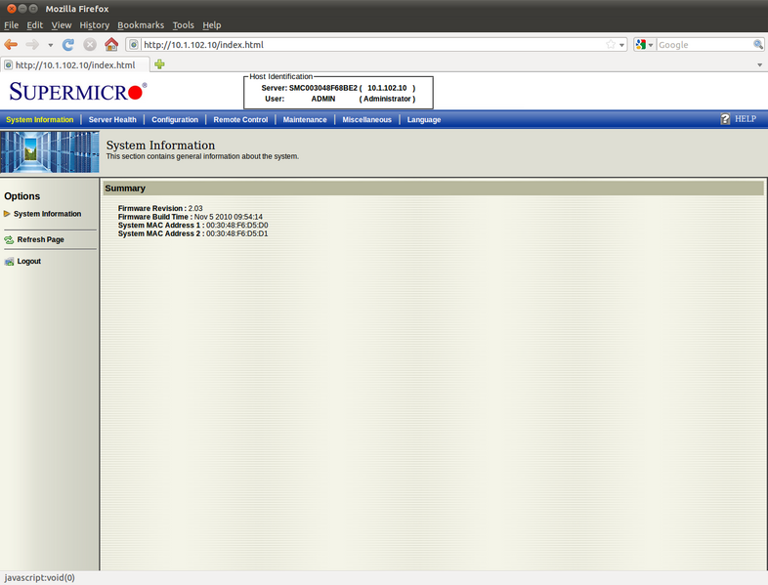768x585 pixels.
Task: Open the Server Health section
Action: tap(112, 119)
